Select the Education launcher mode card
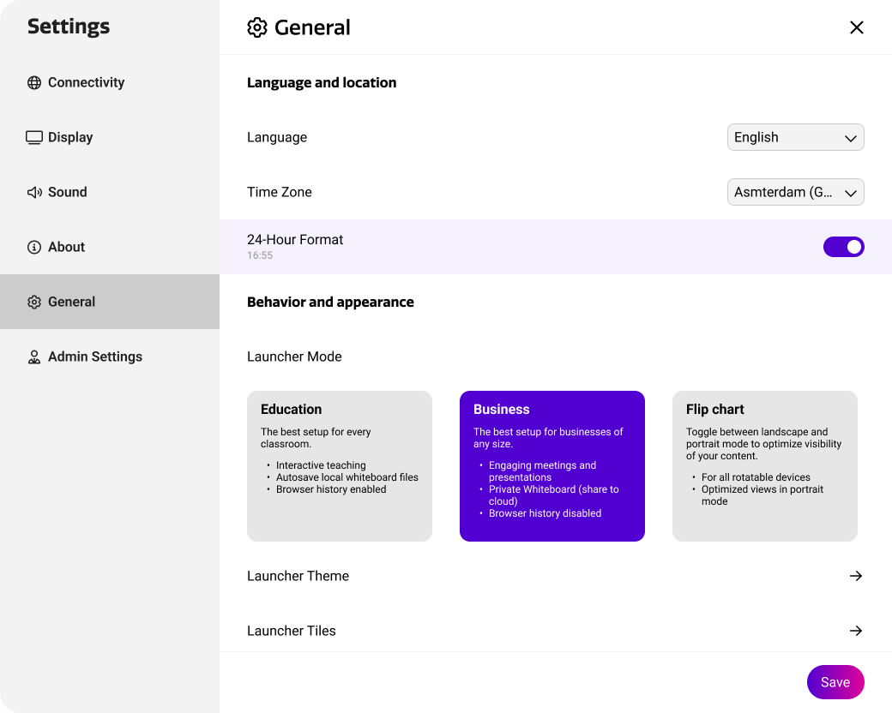The width and height of the screenshot is (892, 713). coord(340,466)
